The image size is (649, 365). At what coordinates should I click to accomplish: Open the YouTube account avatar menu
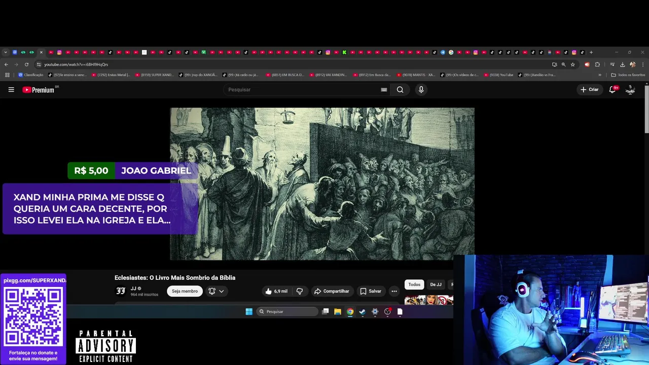coord(630,90)
